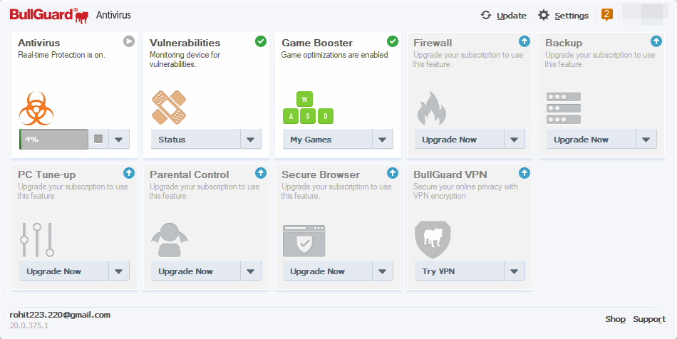This screenshot has width=677, height=339.
Task: Click the Antivirus play status indicator
Action: click(x=129, y=41)
